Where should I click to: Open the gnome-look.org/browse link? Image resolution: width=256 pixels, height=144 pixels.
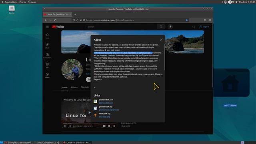coord(109,110)
